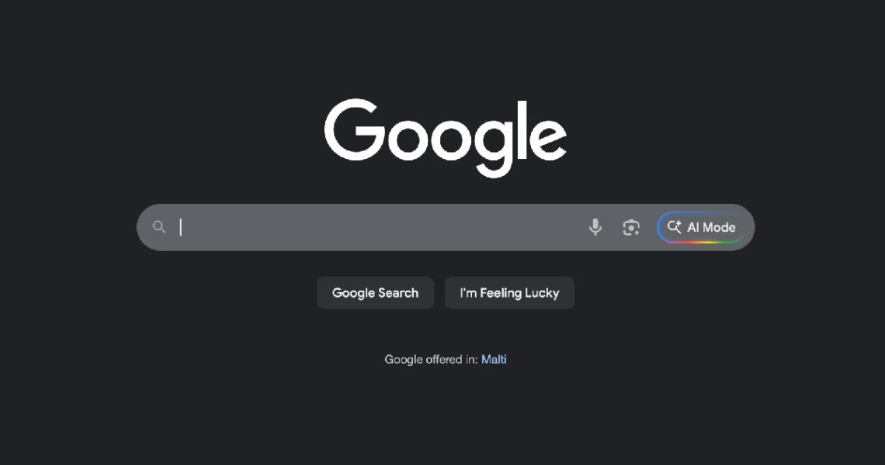Click the final letter e of Google logo

click(x=548, y=141)
